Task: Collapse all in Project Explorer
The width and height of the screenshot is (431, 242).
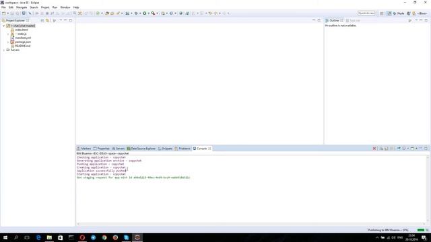Action: tap(42, 21)
